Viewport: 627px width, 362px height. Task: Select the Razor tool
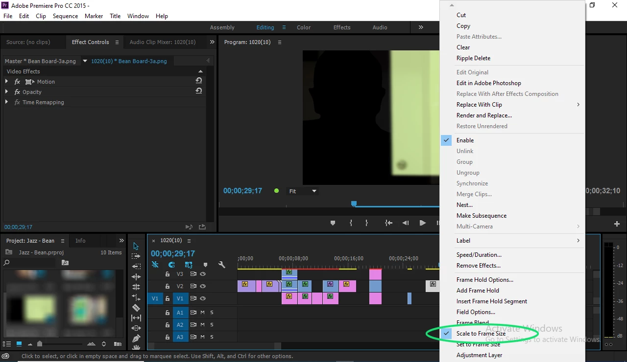tap(136, 308)
